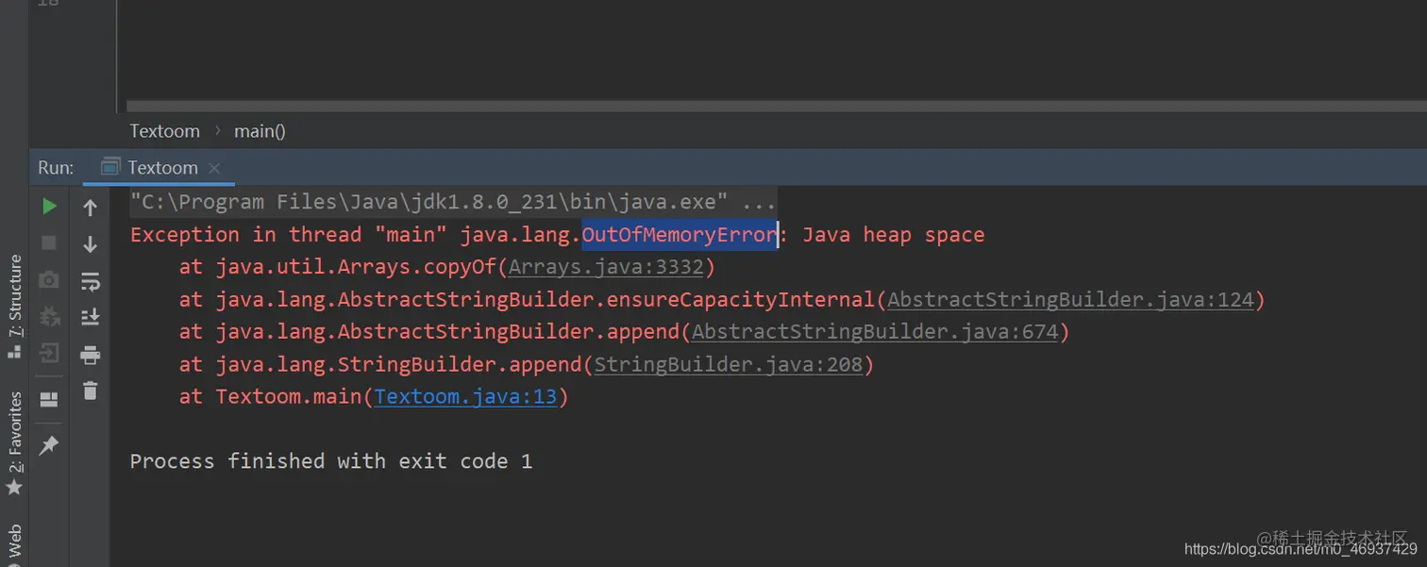The image size is (1427, 567).
Task: Click 'ensureCapacityInternal' stack frame text
Action: pos(741,300)
